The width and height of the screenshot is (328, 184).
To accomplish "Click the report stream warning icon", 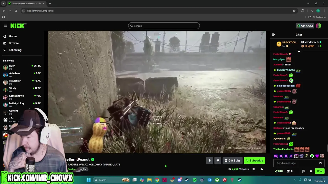I will click(x=262, y=169).
